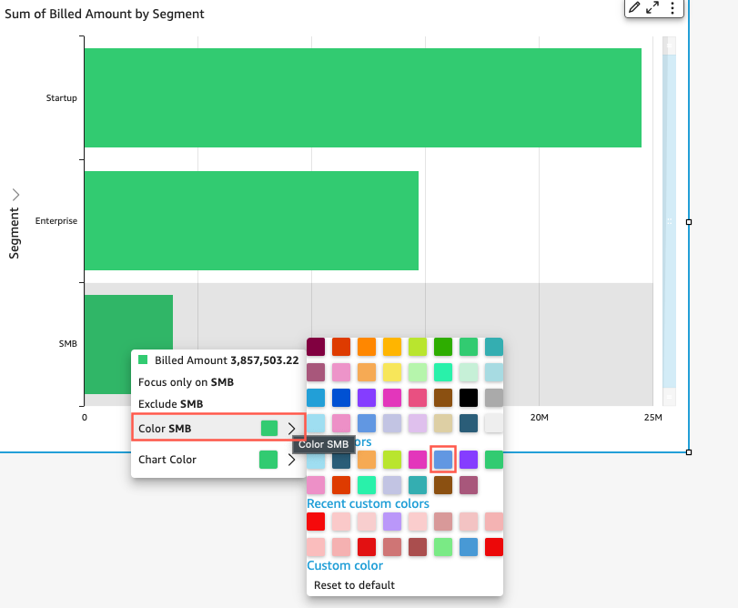Expand the Chart Color submenu arrow
The image size is (738, 608).
(291, 460)
